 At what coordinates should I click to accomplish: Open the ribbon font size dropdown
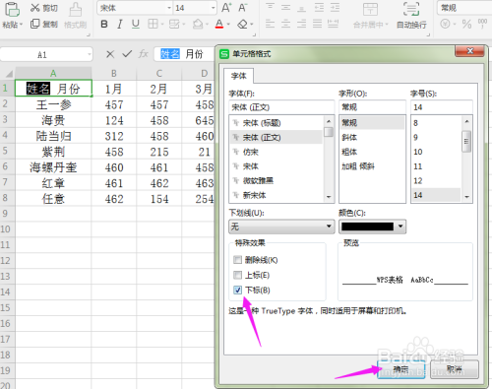tap(214, 8)
